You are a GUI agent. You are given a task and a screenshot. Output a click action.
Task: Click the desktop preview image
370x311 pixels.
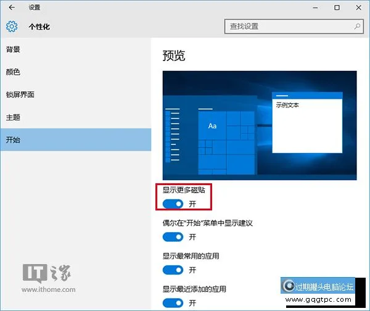(259, 125)
